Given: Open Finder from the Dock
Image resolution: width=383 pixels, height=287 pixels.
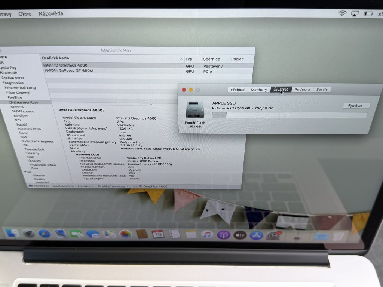Looking at the screenshot, I should click(x=12, y=232).
